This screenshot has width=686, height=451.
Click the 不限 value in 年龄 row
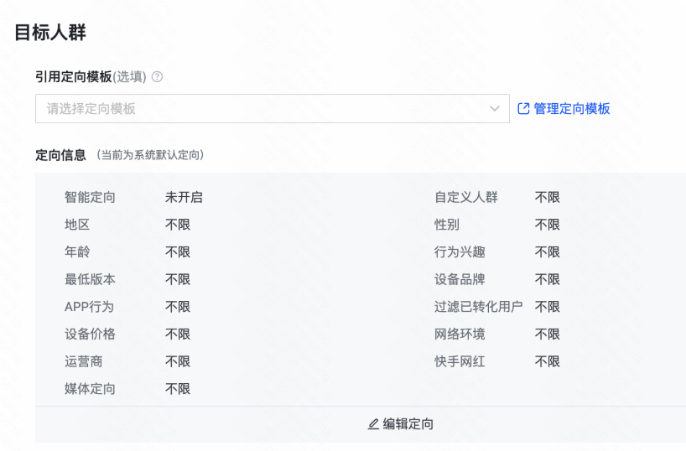(178, 252)
